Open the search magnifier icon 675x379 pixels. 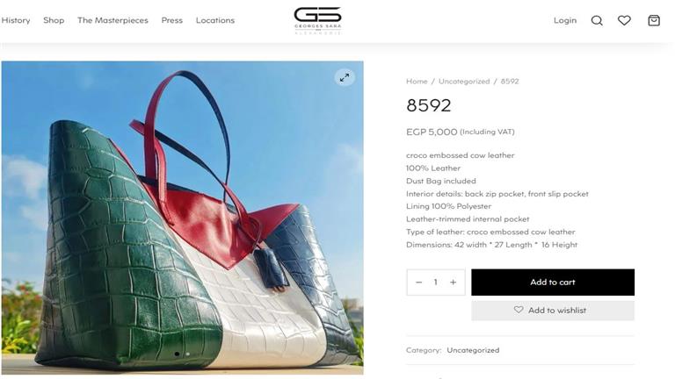click(597, 20)
